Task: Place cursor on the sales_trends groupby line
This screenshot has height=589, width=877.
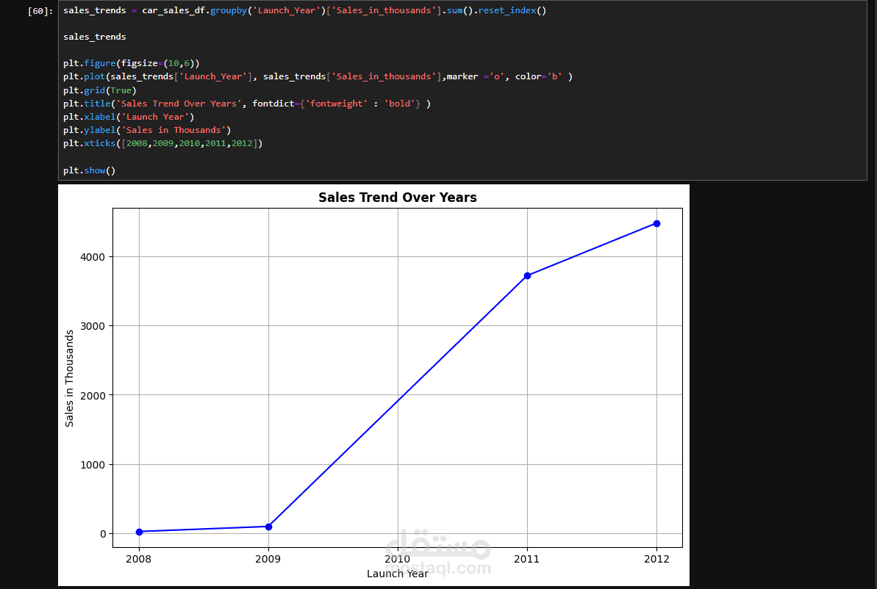Action: pos(305,10)
